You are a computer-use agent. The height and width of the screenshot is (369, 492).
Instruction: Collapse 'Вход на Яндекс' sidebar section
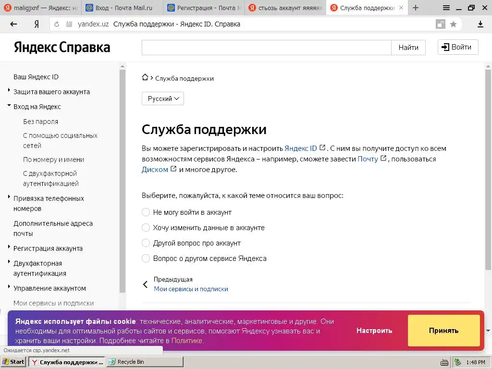9,106
